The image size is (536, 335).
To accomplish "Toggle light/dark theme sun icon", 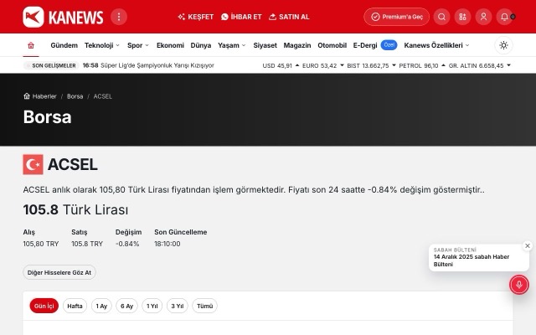I will click(x=503, y=45).
